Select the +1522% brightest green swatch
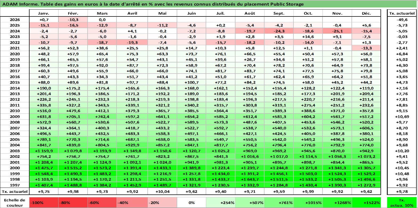418x208 pixels. (x=366, y=202)
